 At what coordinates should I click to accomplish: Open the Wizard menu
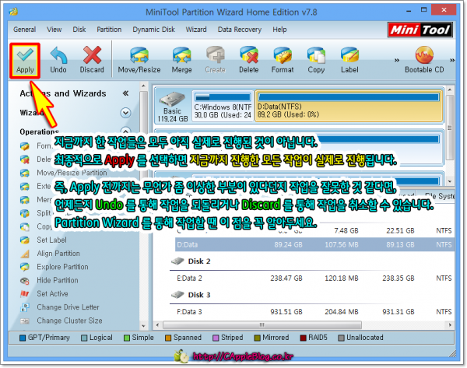pyautogui.click(x=196, y=30)
